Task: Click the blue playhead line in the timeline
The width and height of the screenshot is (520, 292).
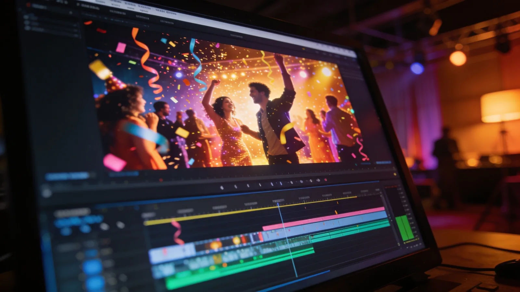Action: click(x=287, y=239)
